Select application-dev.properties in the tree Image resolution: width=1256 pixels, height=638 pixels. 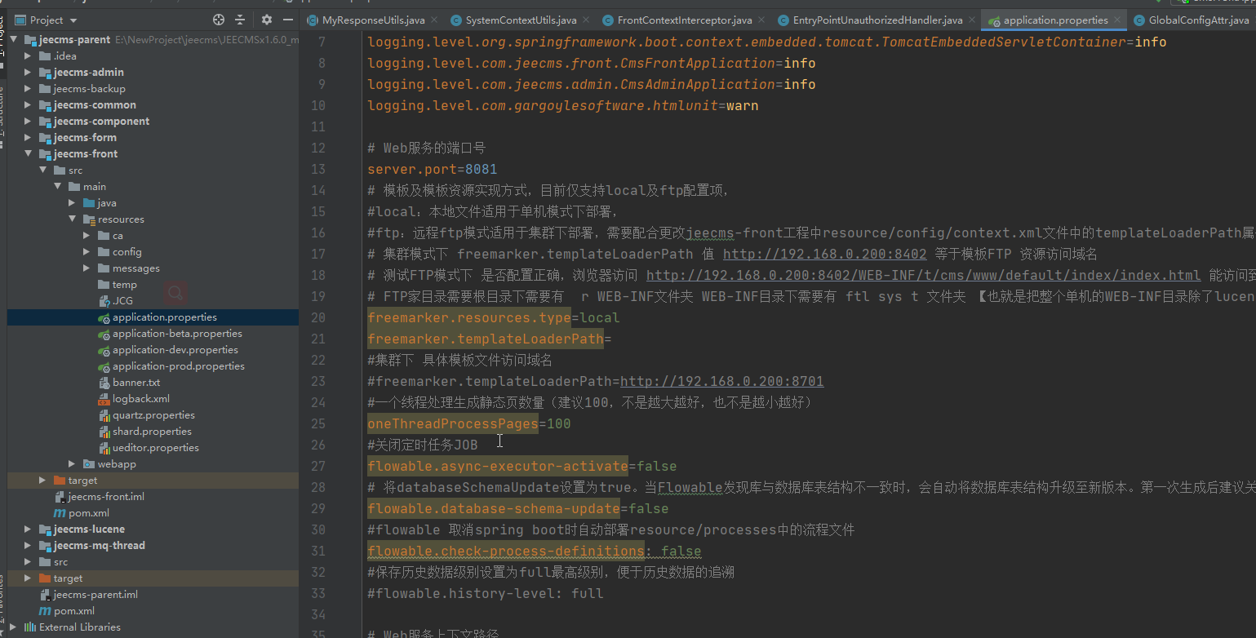pos(175,350)
